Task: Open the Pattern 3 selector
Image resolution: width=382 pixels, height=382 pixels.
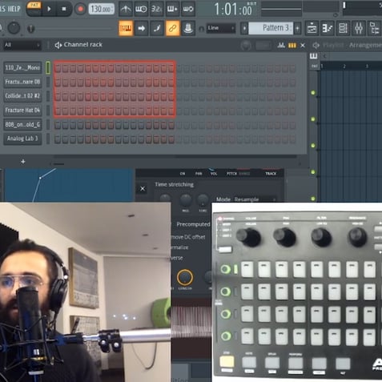Action: [271, 28]
